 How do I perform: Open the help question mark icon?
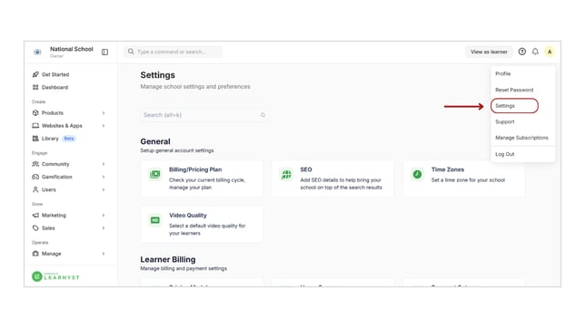click(x=522, y=52)
